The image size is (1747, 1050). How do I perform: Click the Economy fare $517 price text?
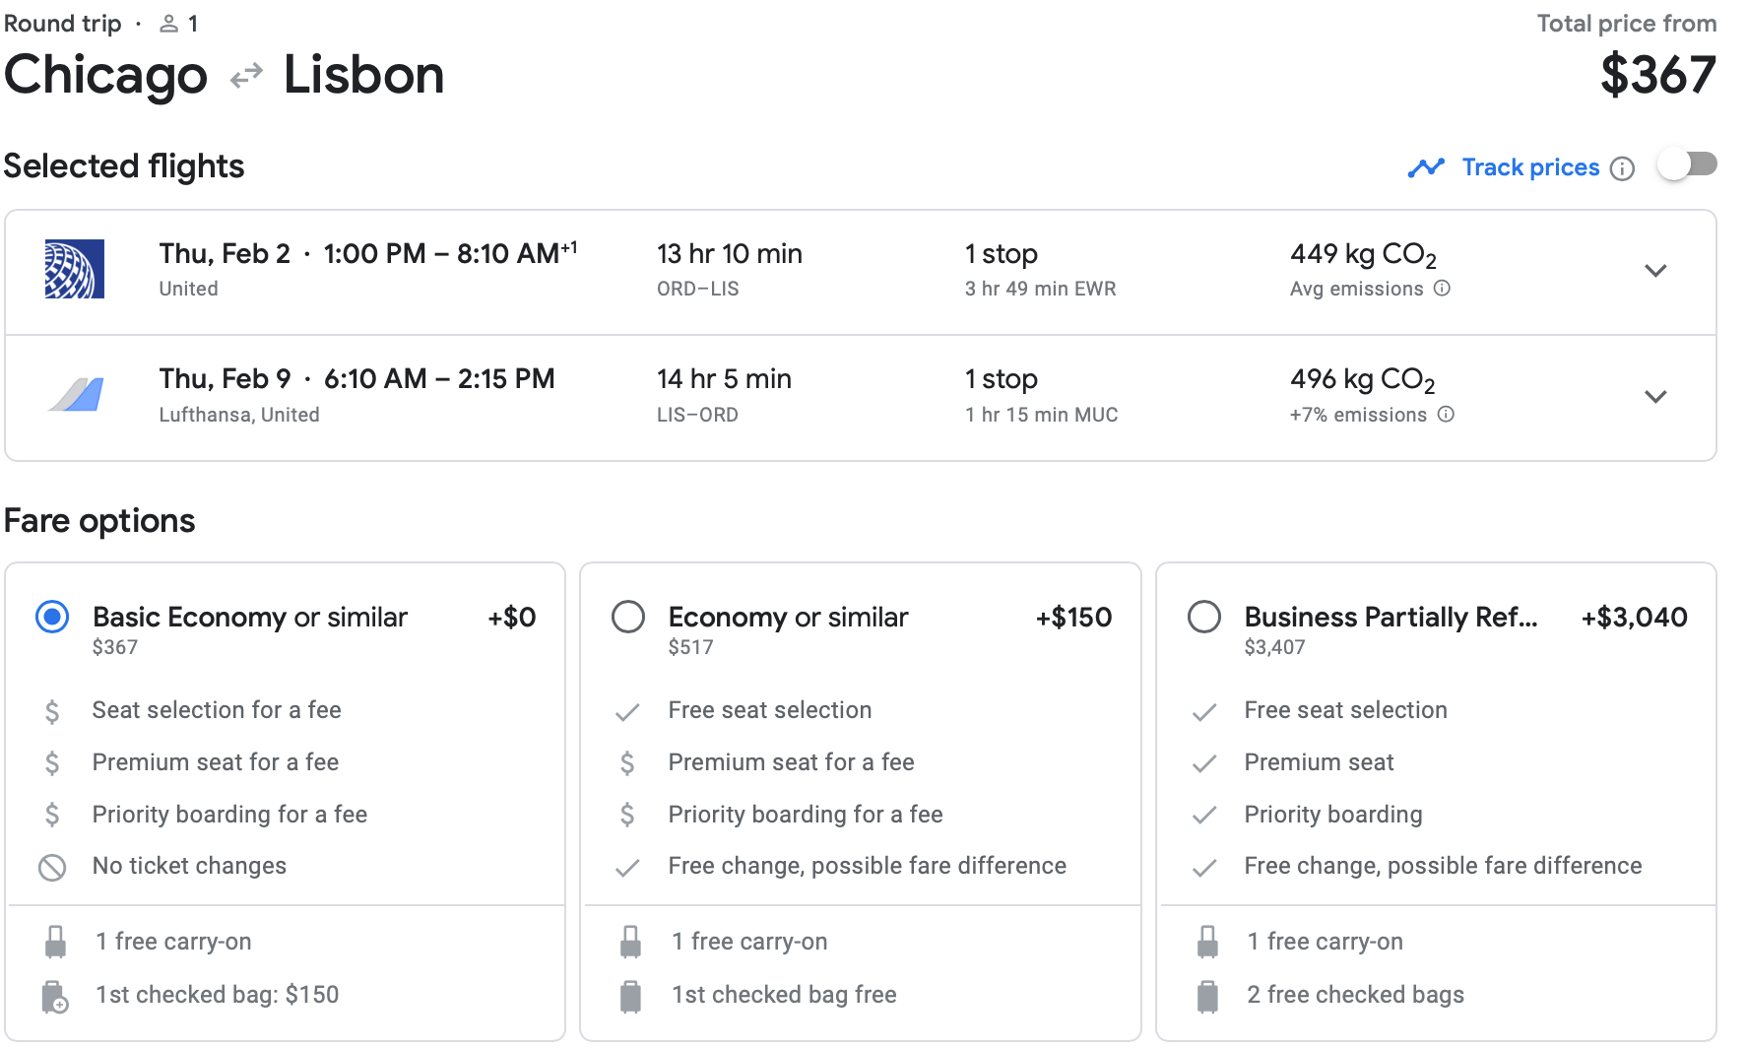point(690,647)
